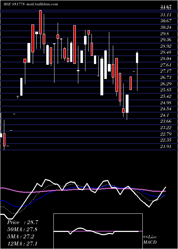Click the Price : 28.7 readout
This screenshot has height=249, width=178.
coord(23,222)
